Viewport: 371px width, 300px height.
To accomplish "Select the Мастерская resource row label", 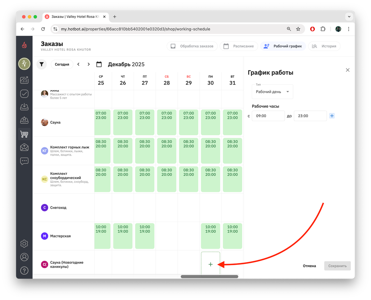I will pos(61,236).
